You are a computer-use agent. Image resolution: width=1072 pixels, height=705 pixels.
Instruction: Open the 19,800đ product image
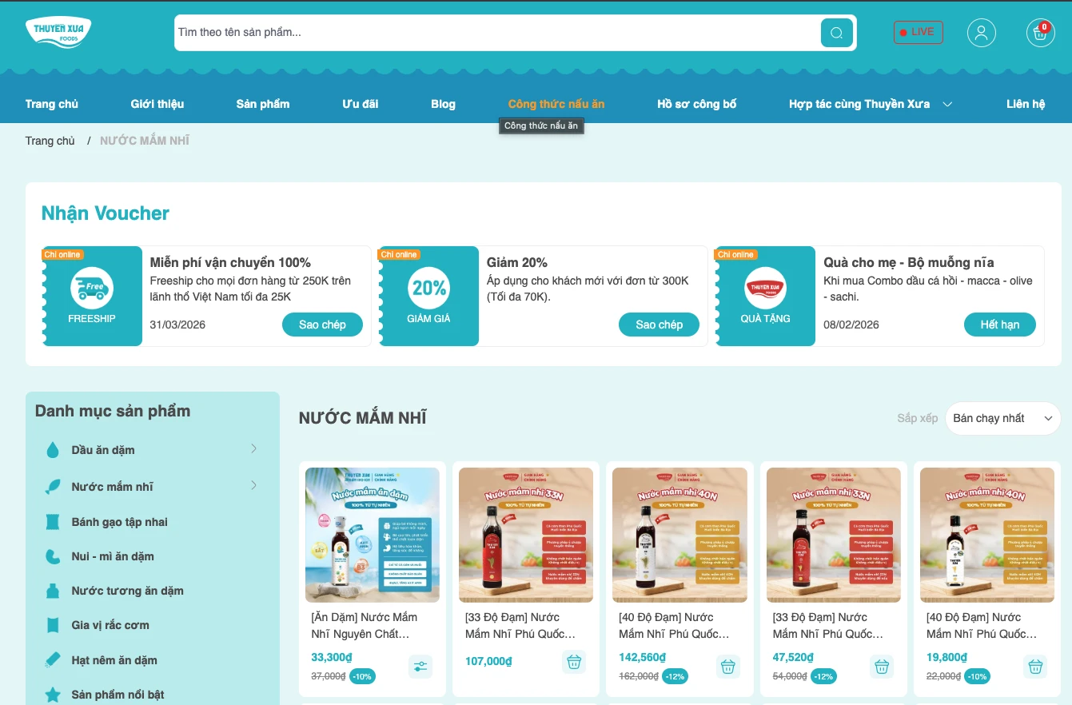click(987, 535)
